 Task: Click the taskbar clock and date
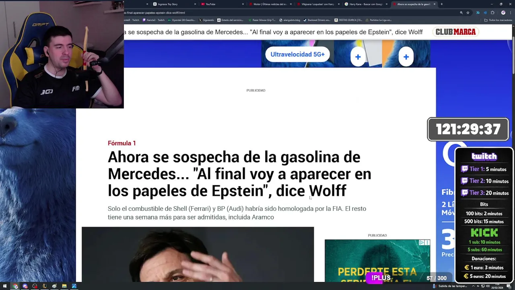pos(497,286)
